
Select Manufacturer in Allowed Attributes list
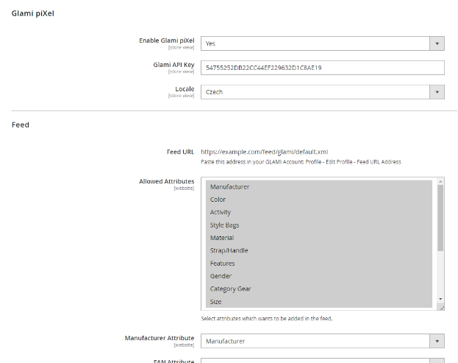[318, 186]
